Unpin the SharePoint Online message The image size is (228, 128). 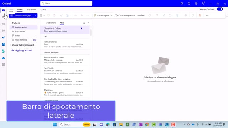[82, 28]
